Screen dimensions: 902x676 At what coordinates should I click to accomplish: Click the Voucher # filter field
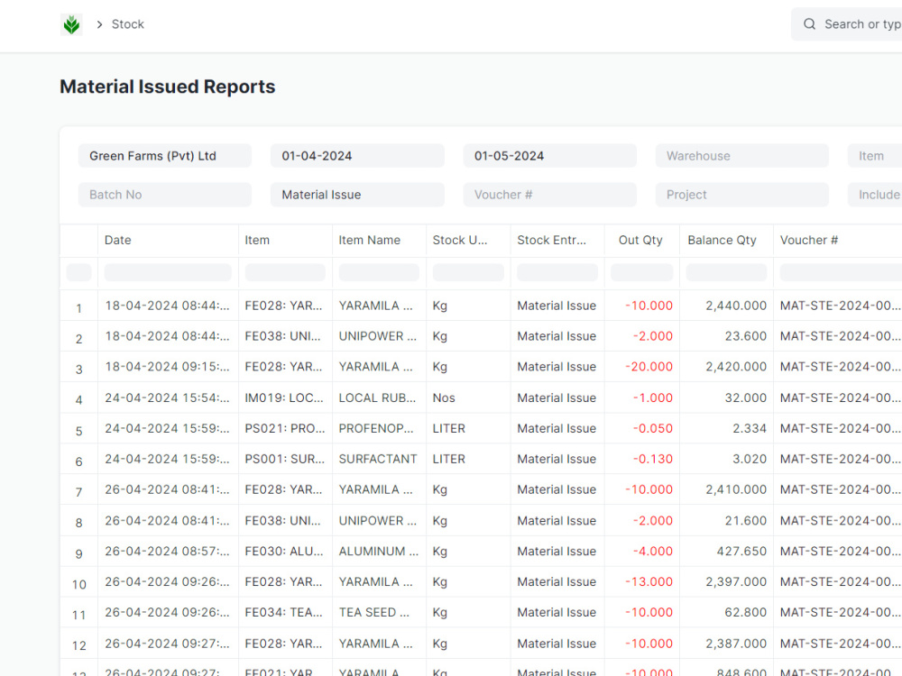(549, 195)
